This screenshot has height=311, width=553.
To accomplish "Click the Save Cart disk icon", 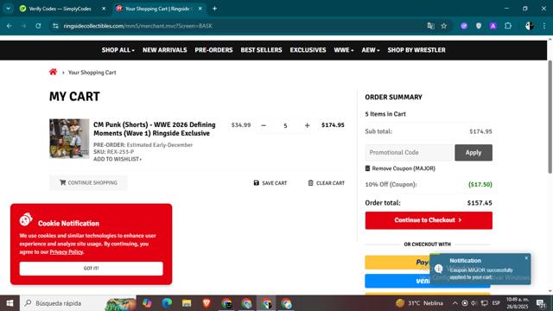I will pos(257,182).
